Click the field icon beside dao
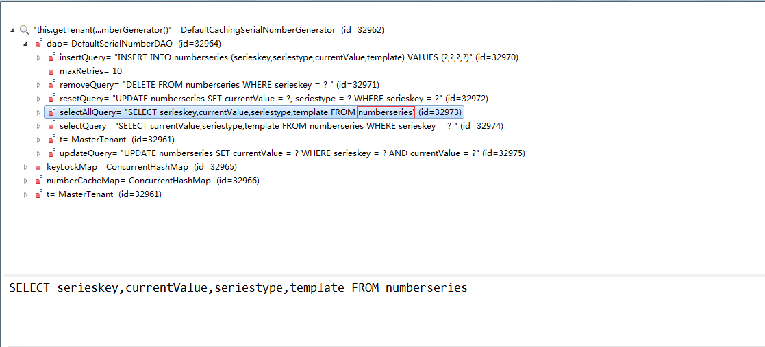Viewport: 765px width, 347px height. click(x=38, y=43)
